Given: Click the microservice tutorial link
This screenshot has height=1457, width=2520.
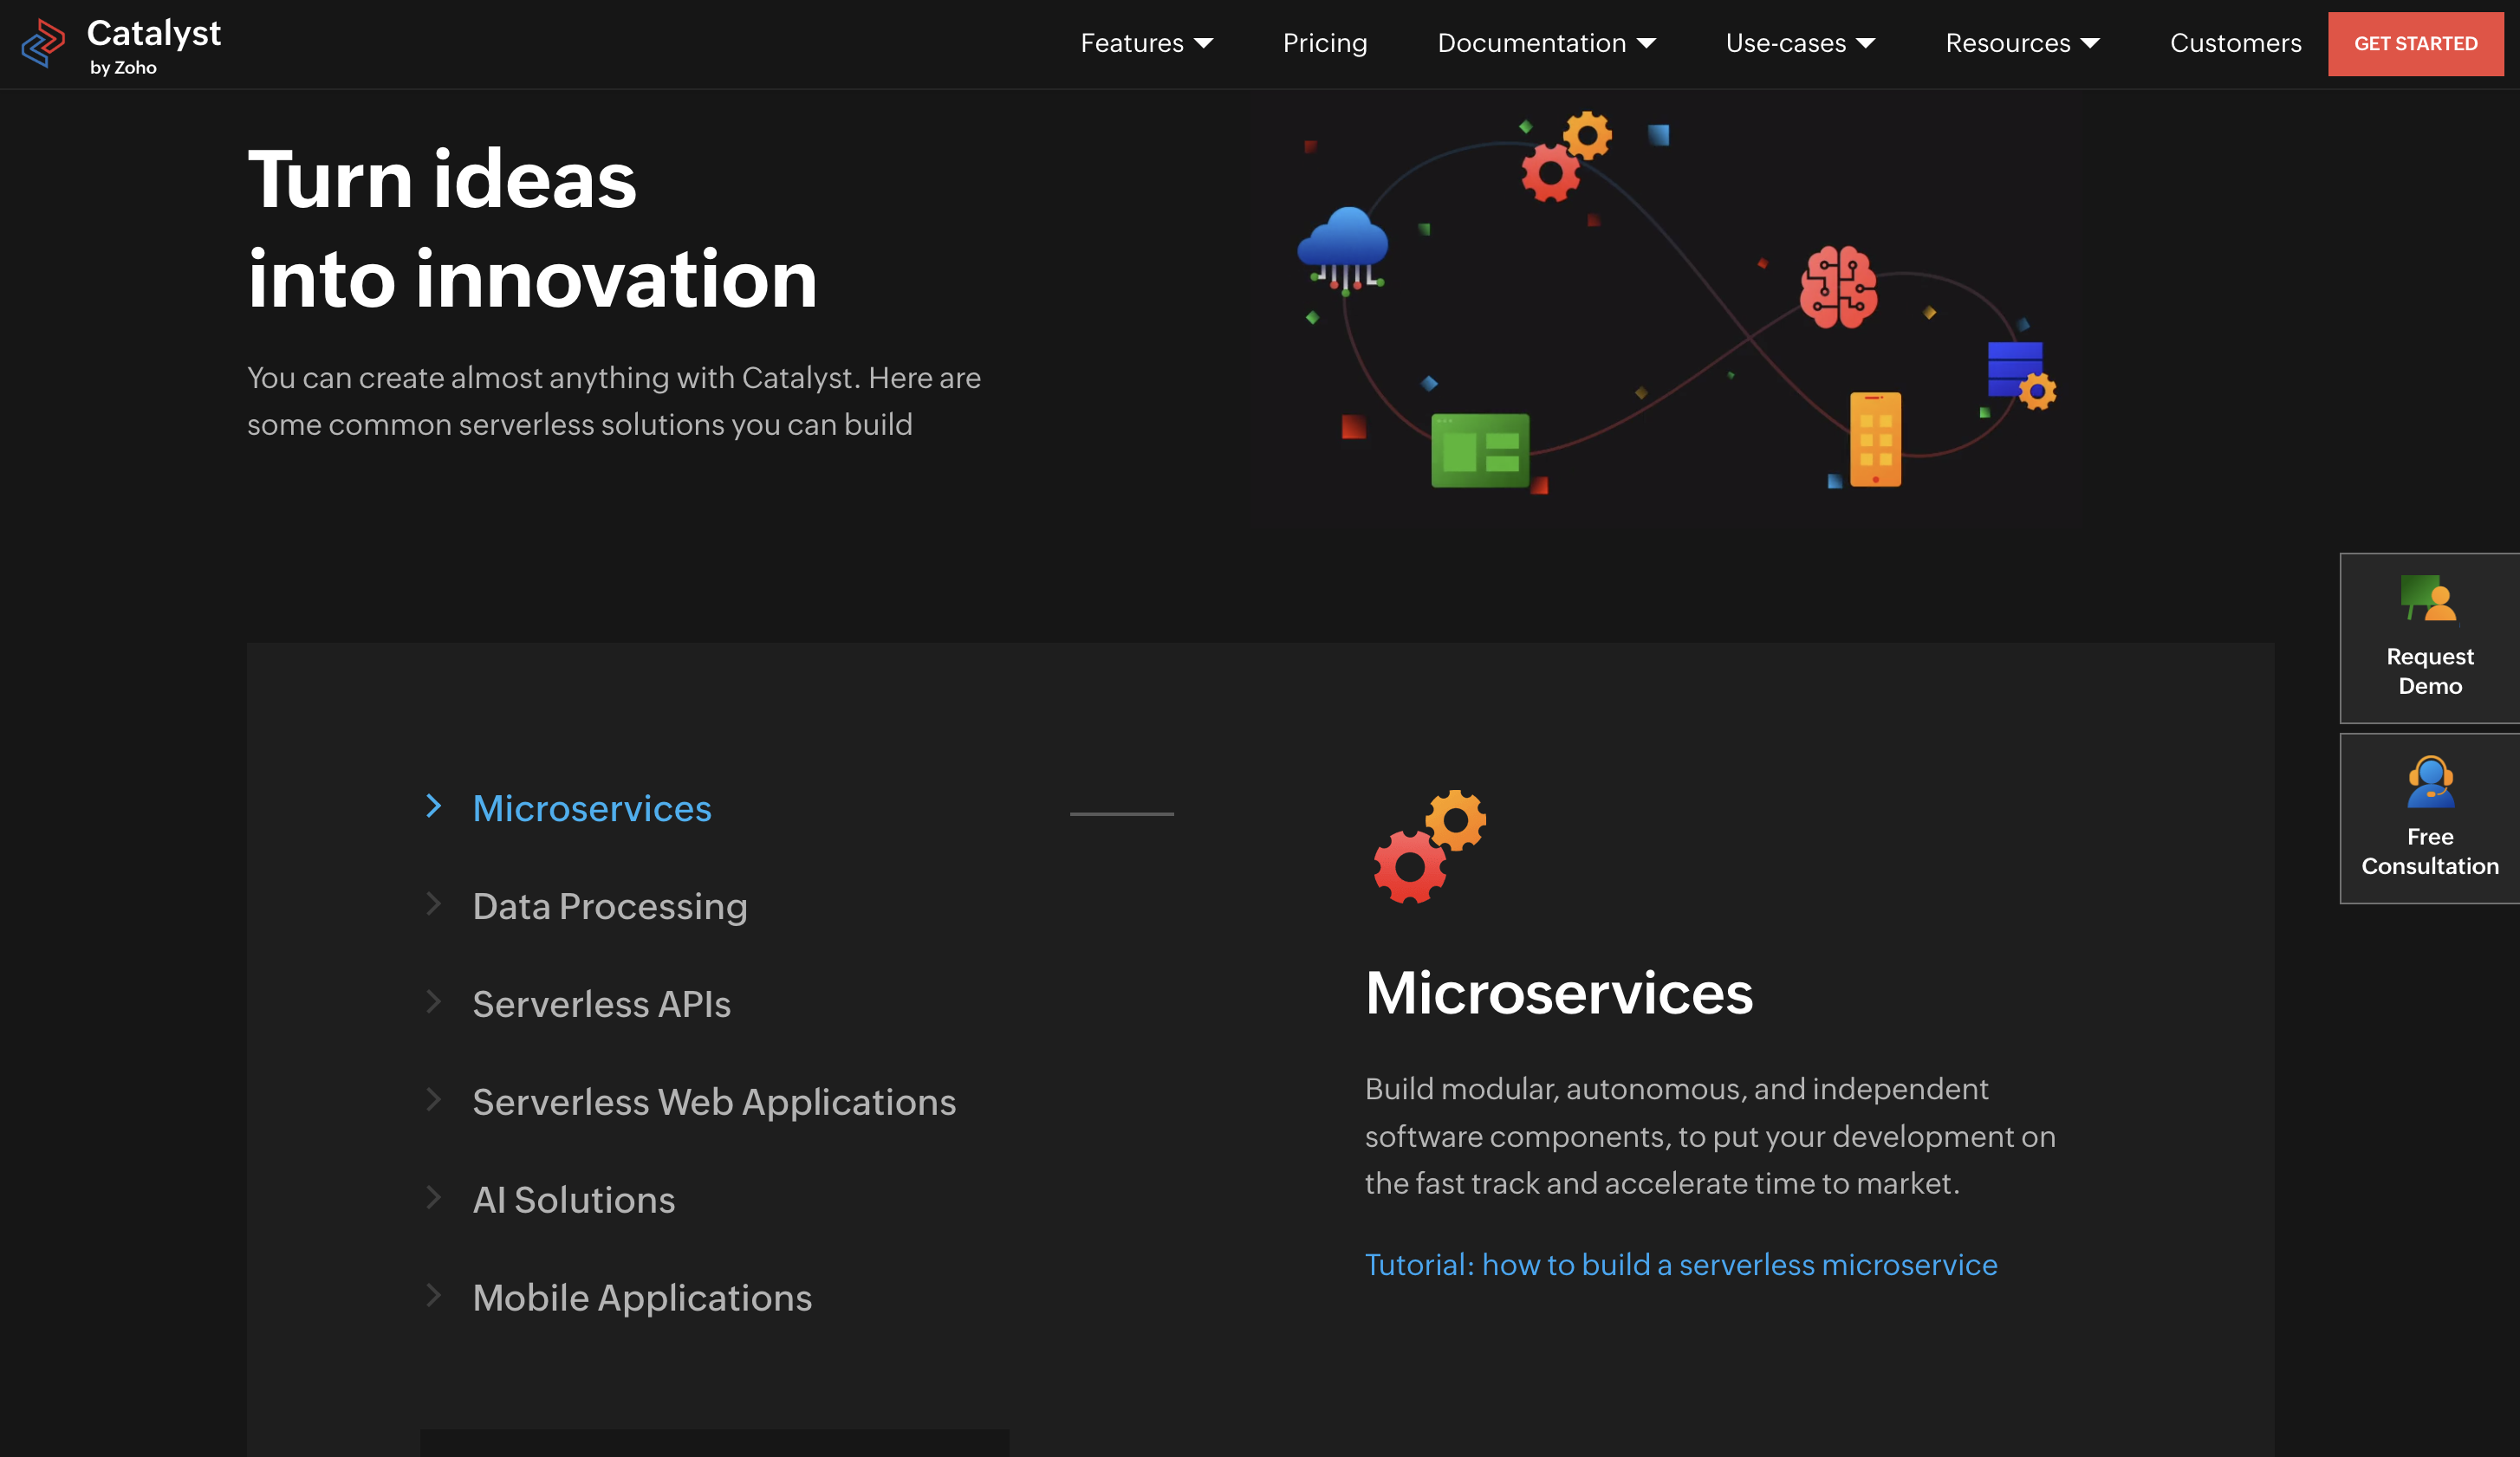Looking at the screenshot, I should (x=1680, y=1265).
